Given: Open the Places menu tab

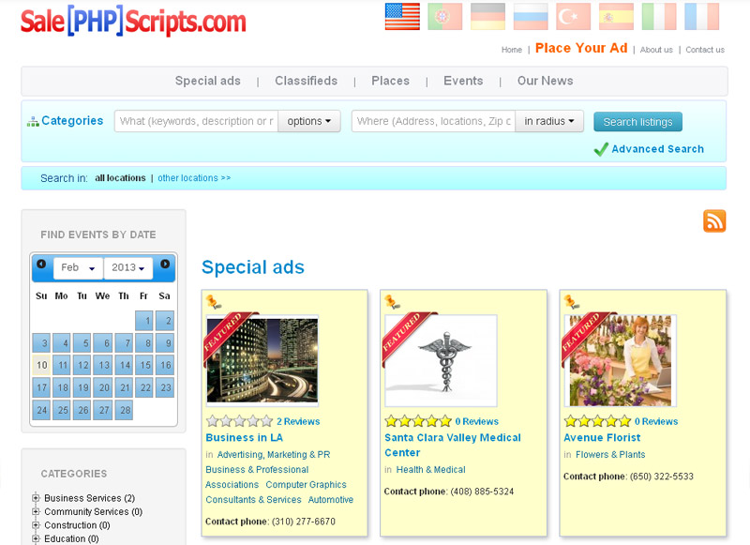Looking at the screenshot, I should coord(390,81).
